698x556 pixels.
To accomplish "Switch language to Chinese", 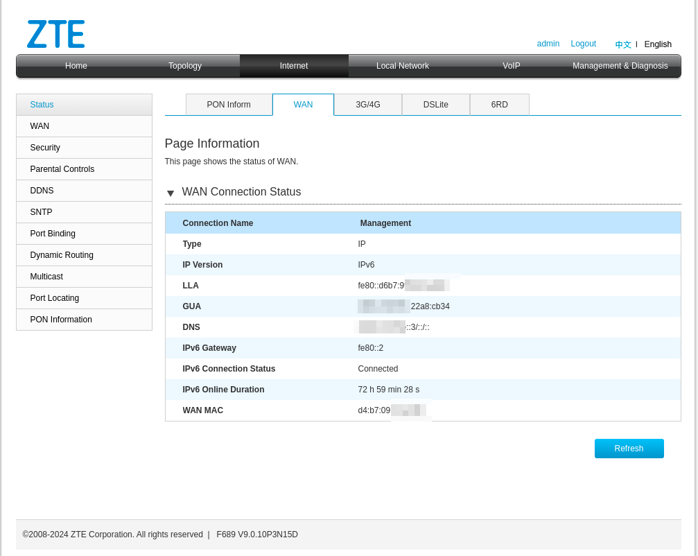I will tap(622, 44).
